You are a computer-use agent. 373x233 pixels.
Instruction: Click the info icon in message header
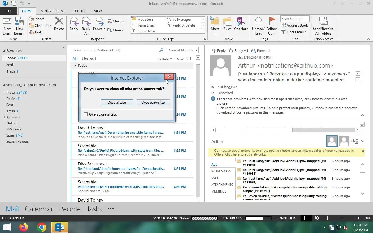click(213, 99)
